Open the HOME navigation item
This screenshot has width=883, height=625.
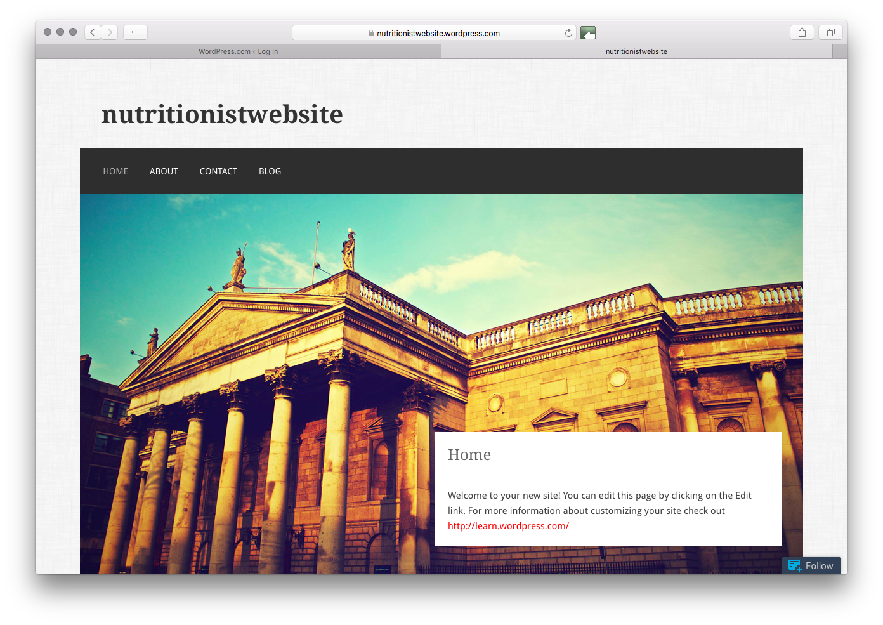tap(115, 171)
